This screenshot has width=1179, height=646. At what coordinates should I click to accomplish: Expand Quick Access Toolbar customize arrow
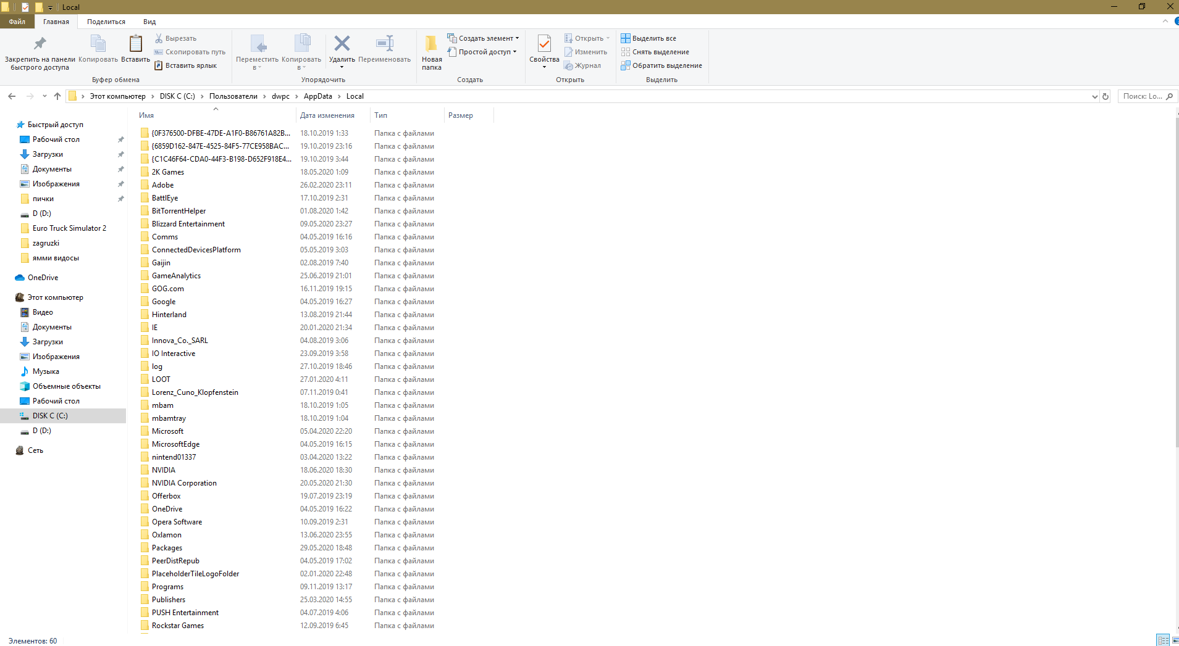(x=51, y=7)
